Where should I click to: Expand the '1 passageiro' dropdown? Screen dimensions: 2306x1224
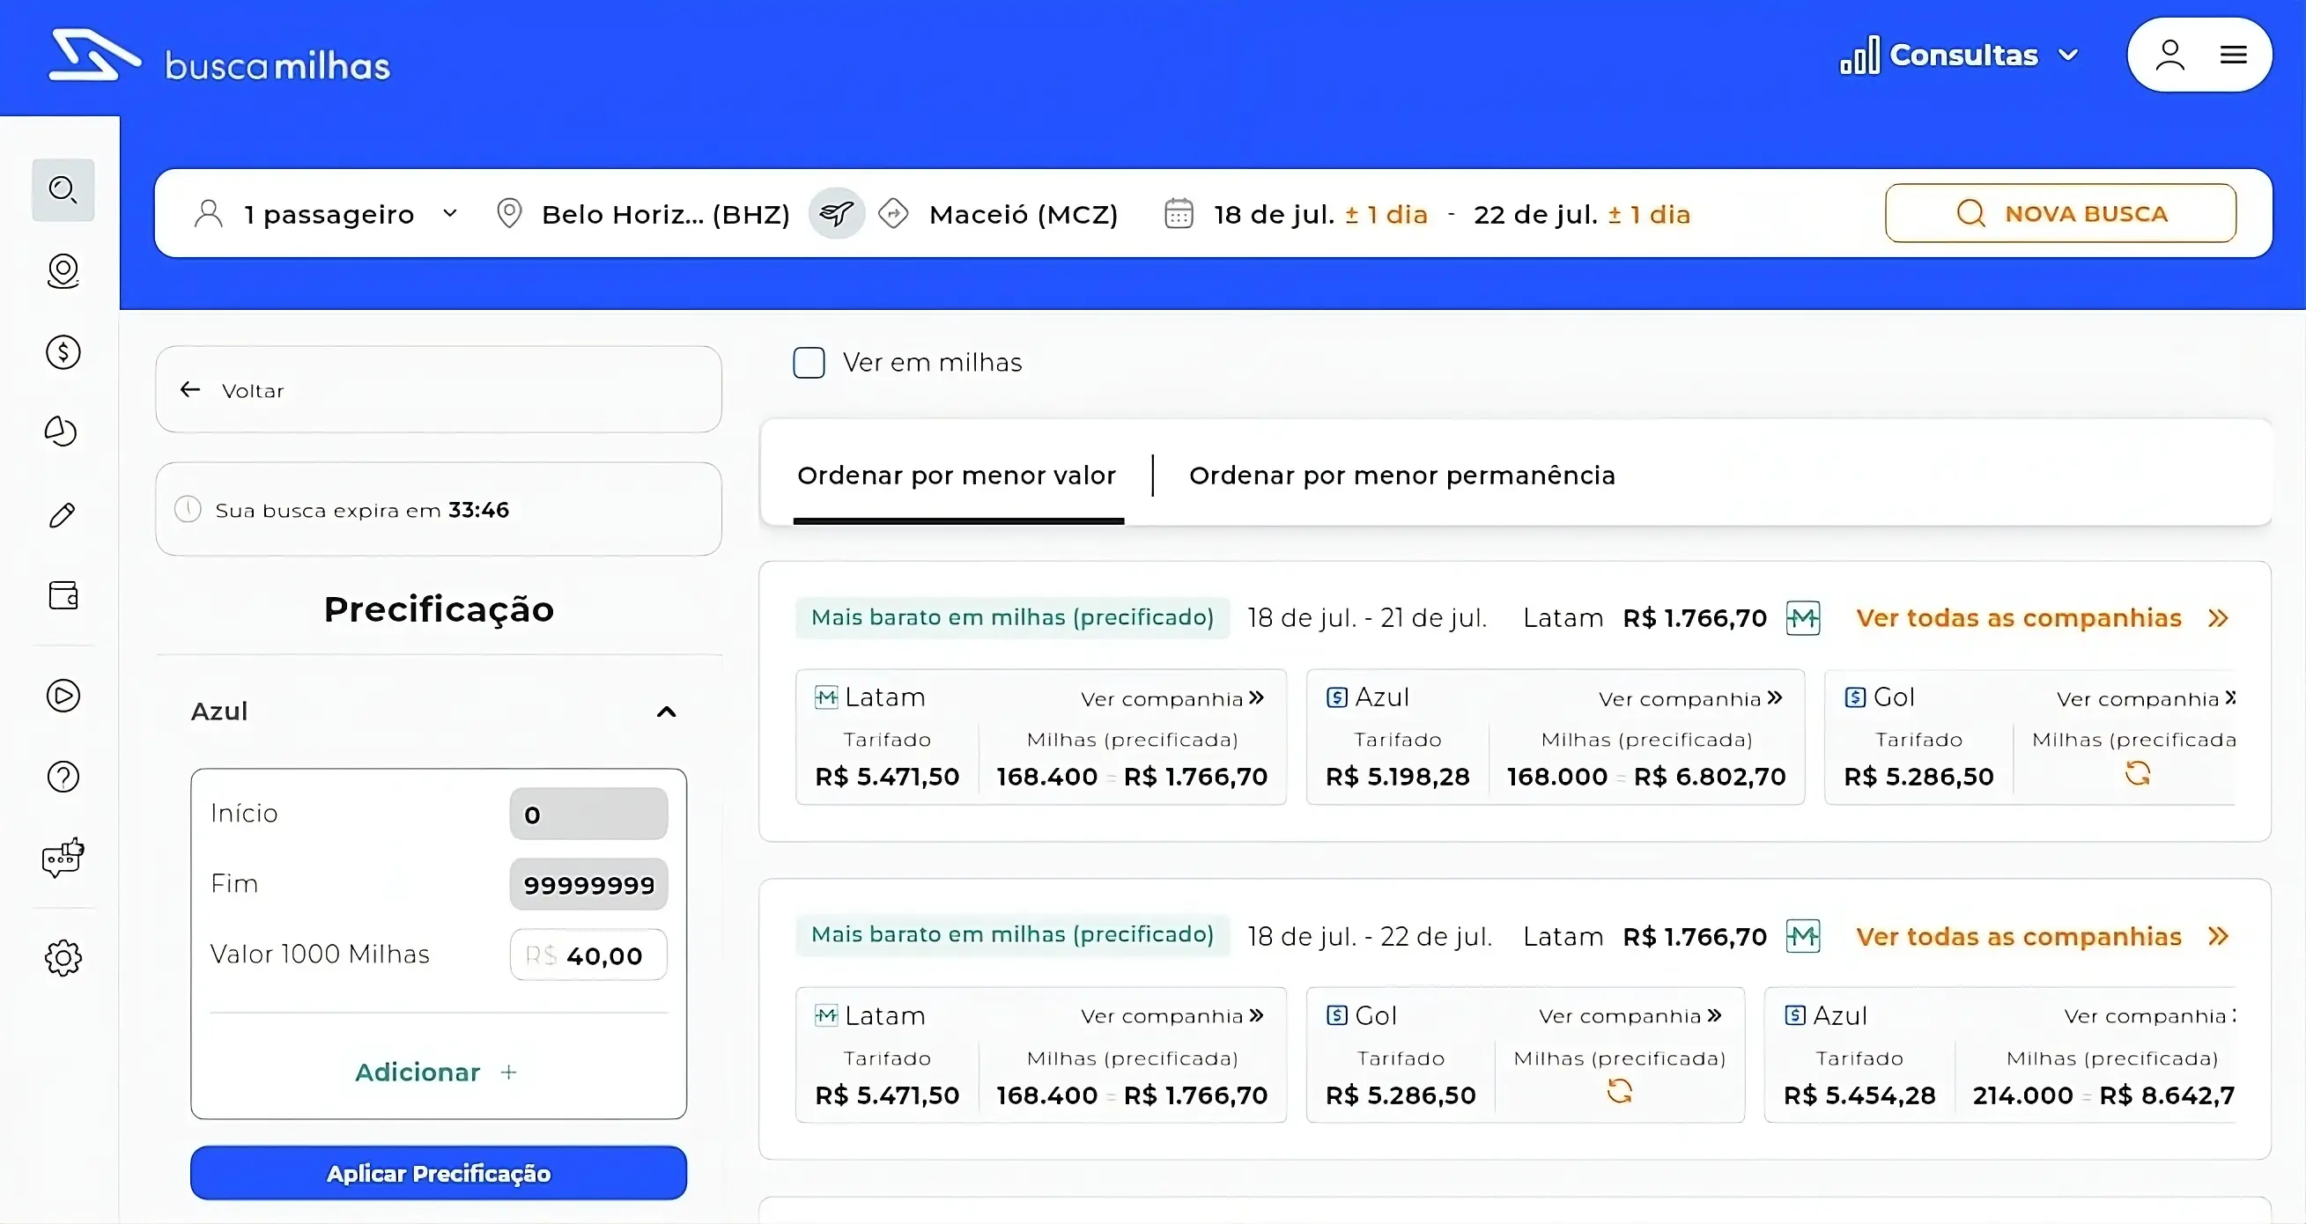coord(327,214)
